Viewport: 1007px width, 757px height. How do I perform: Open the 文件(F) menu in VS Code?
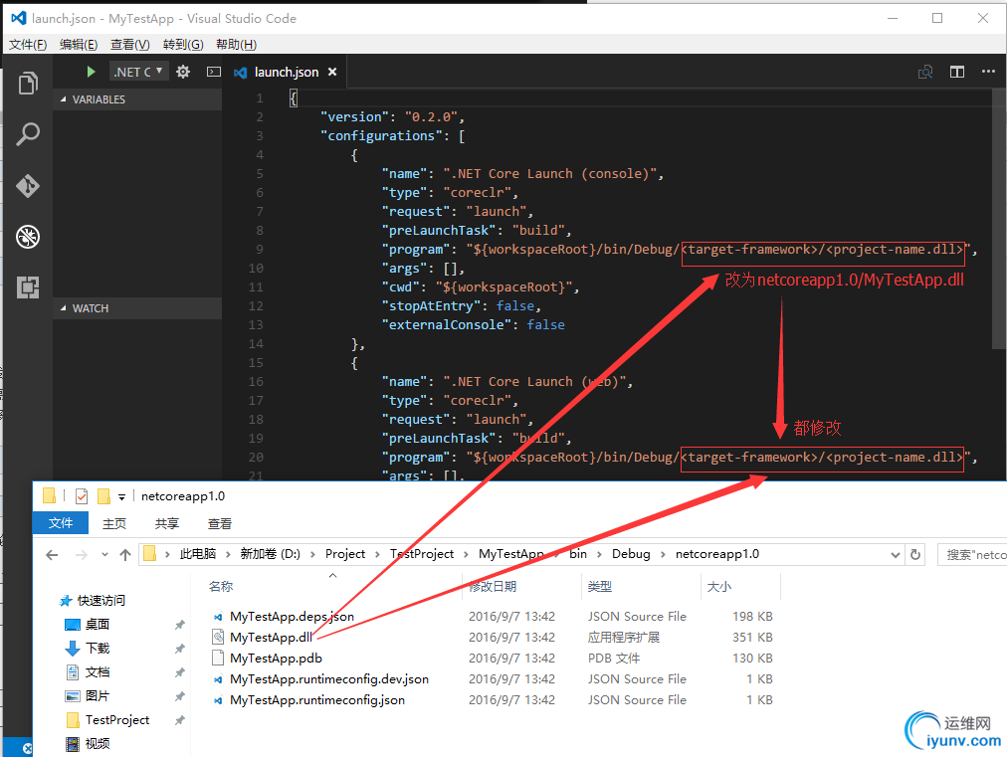28,45
